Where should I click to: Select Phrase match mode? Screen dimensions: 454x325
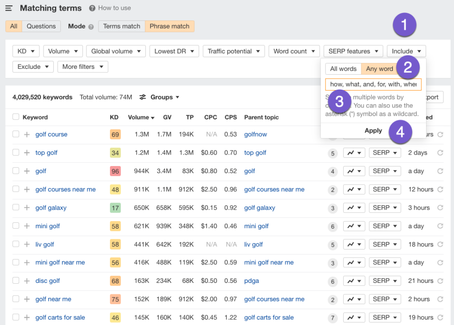tap(169, 26)
